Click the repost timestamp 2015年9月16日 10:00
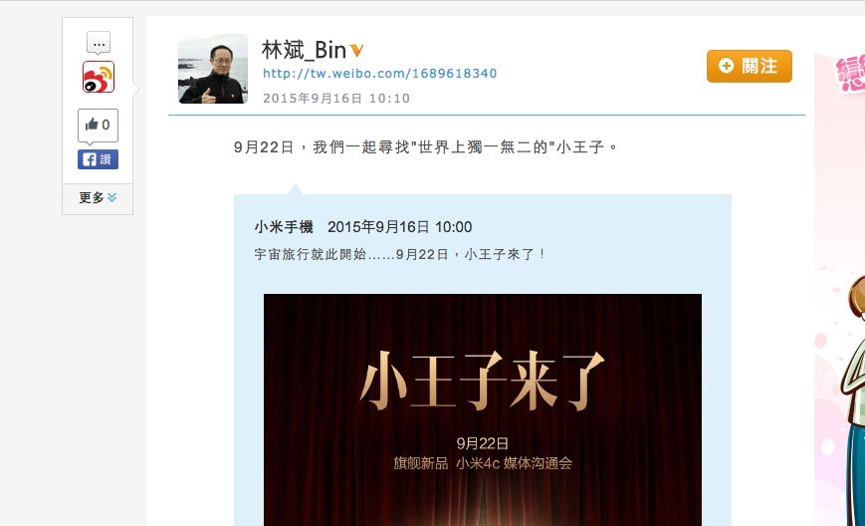865x526 pixels. coord(400,227)
